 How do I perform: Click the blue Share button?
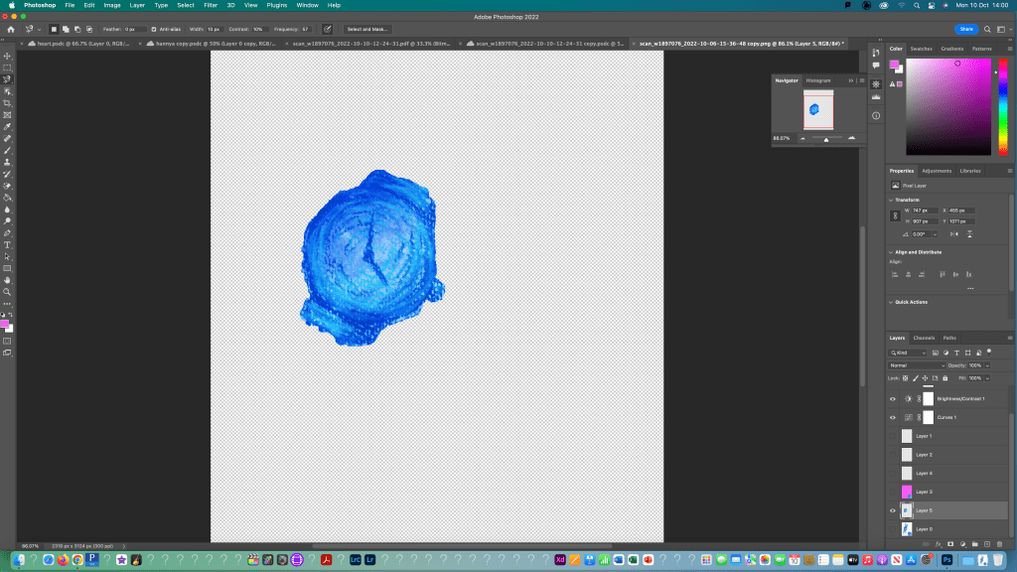pos(965,30)
